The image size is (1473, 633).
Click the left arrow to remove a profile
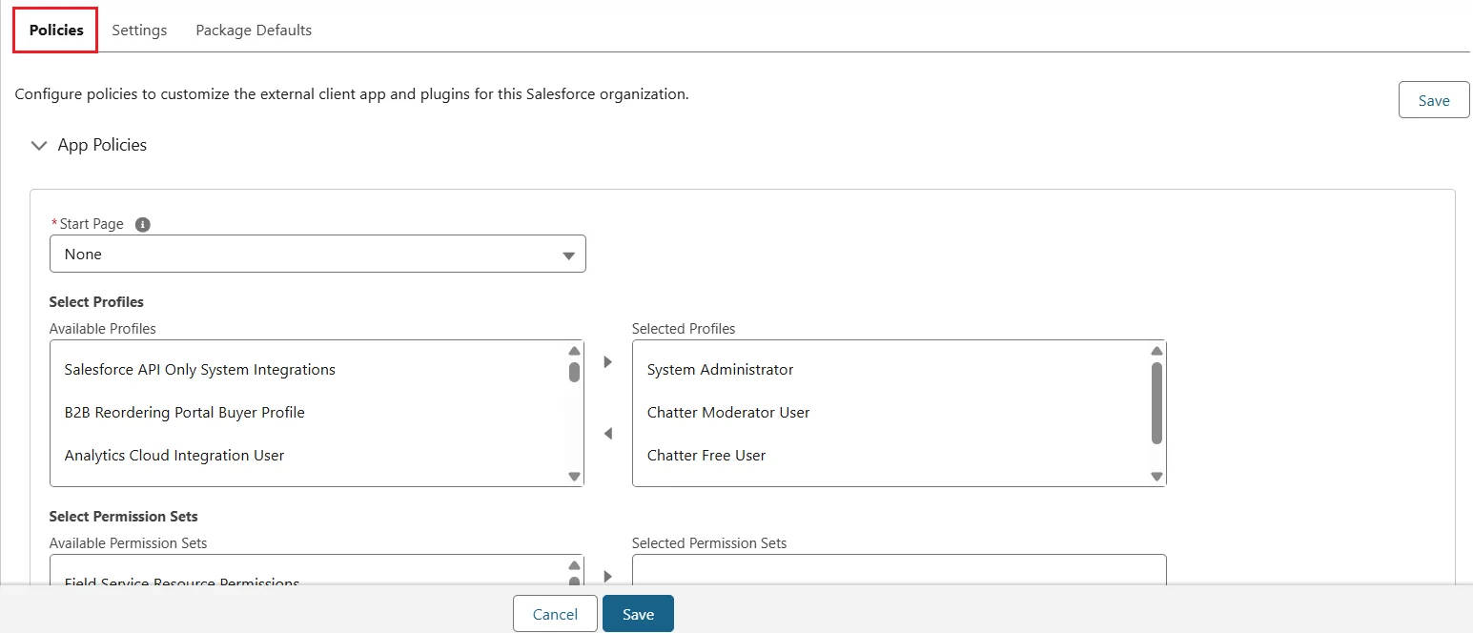(x=607, y=433)
